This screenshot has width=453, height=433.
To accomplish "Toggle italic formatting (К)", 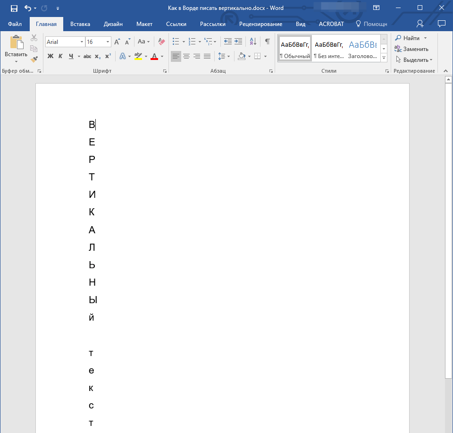I will click(x=60, y=56).
